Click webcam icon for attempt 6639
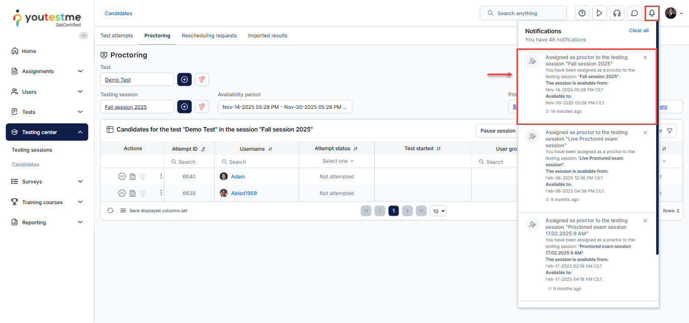 pos(143,193)
